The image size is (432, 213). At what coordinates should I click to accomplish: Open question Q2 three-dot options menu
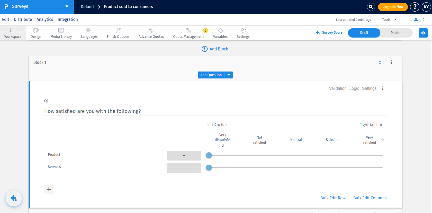pyautogui.click(x=383, y=88)
